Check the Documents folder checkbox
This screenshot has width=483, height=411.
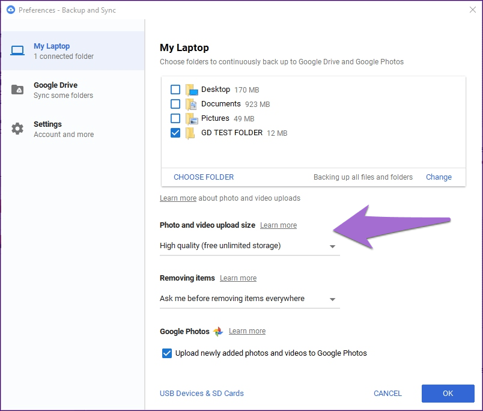coord(175,104)
